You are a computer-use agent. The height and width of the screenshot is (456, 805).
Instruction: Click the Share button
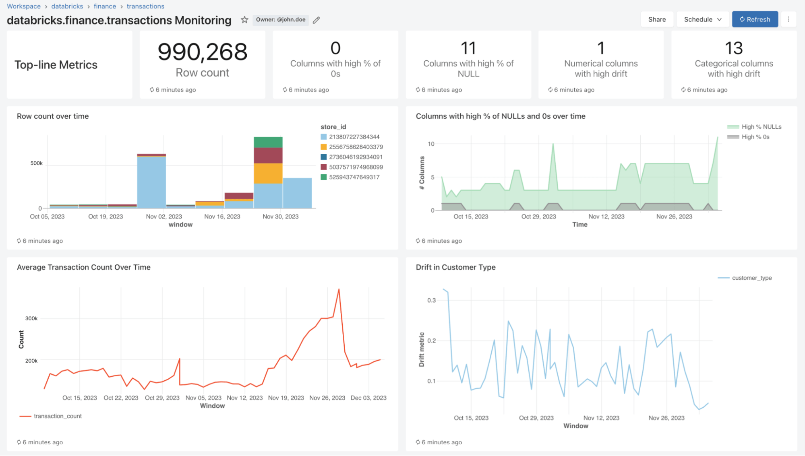(657, 19)
